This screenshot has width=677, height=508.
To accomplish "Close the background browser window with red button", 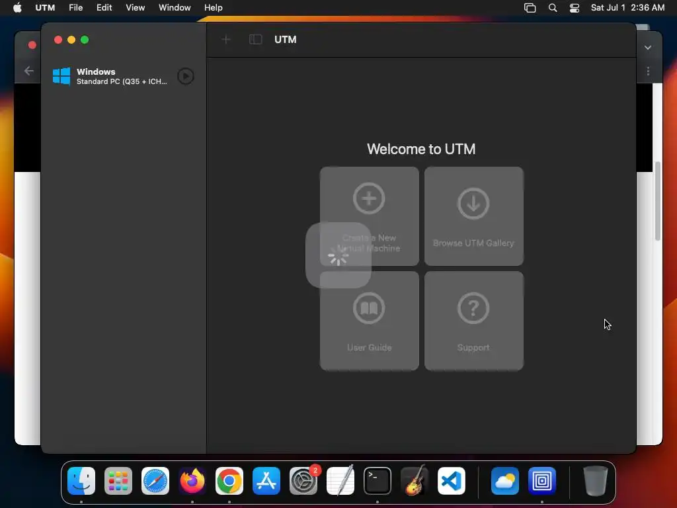I will pyautogui.click(x=32, y=45).
